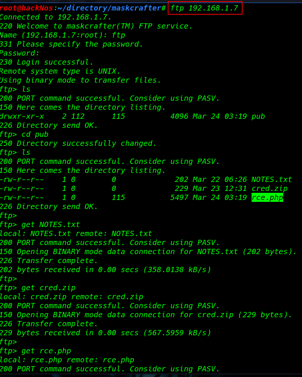Click the pub directory listing entry
The height and width of the screenshot is (377, 302).
pos(258,117)
